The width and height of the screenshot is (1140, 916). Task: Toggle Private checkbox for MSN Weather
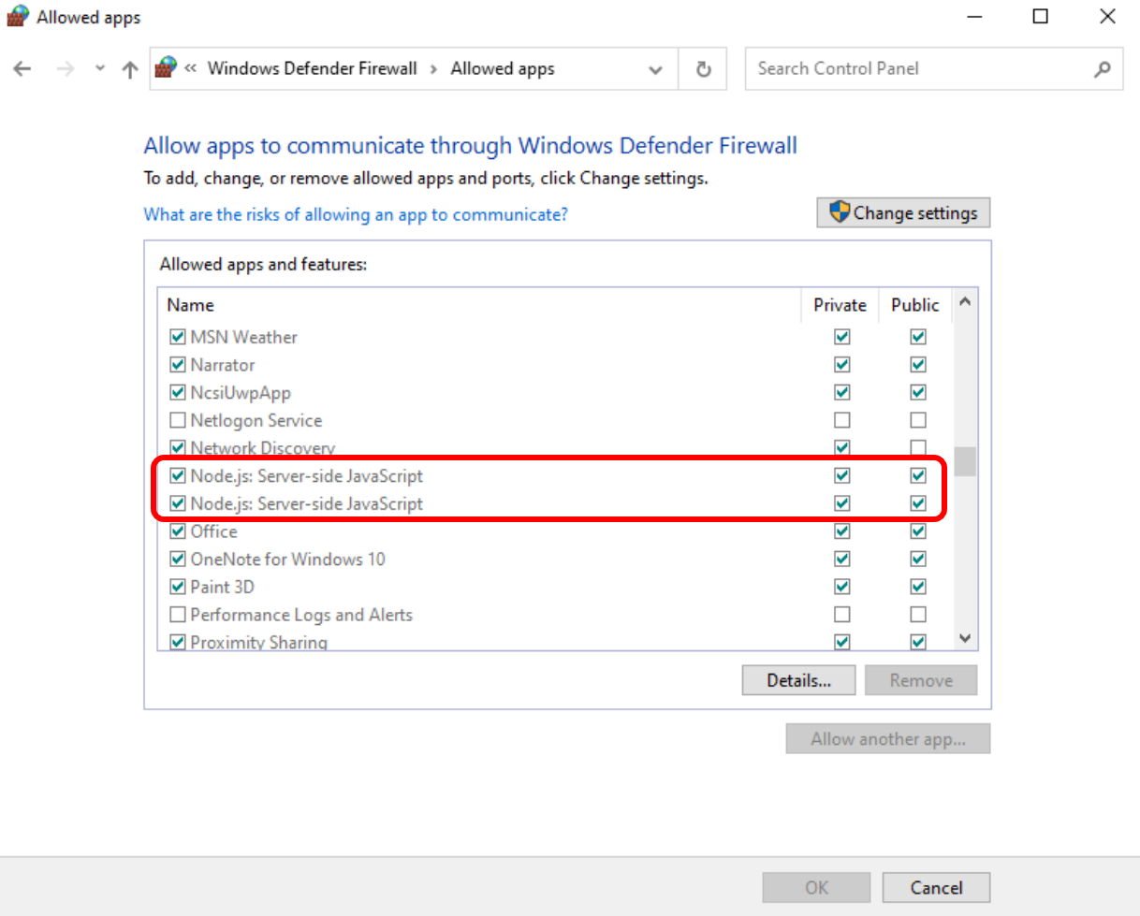point(842,337)
